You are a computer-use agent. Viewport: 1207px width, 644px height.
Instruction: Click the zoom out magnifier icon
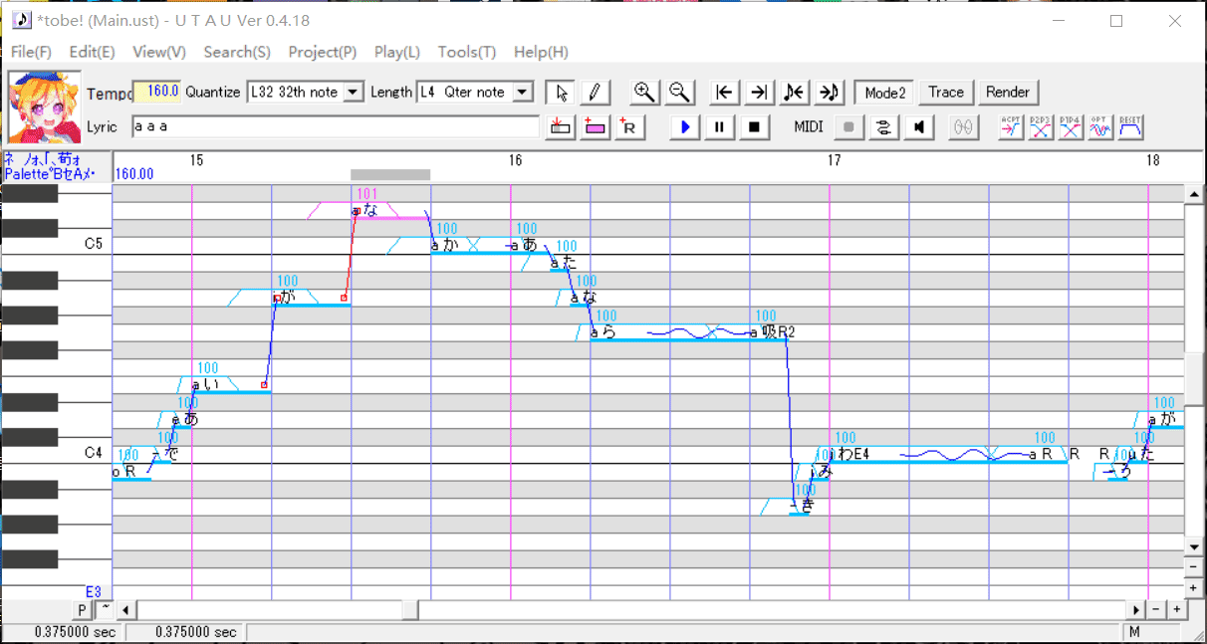tap(680, 93)
